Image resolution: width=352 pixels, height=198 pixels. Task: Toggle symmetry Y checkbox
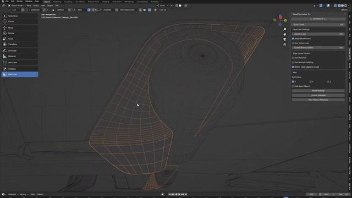(310, 82)
